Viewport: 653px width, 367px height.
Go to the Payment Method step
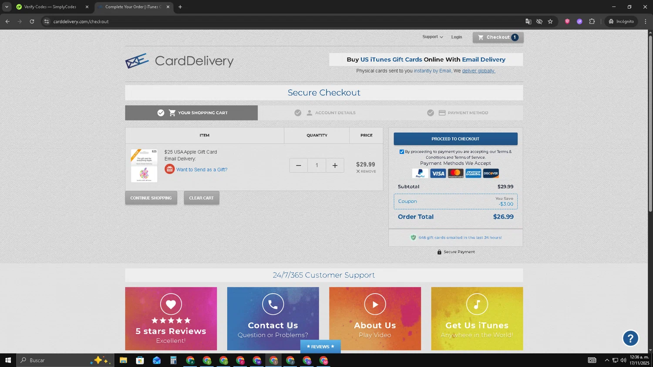click(x=458, y=113)
